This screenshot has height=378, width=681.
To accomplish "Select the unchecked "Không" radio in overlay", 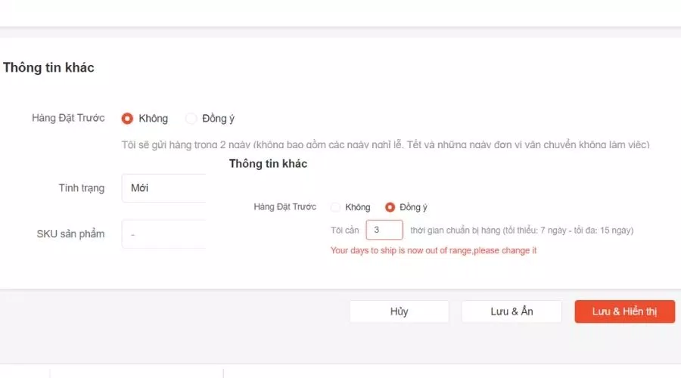I will [x=336, y=207].
